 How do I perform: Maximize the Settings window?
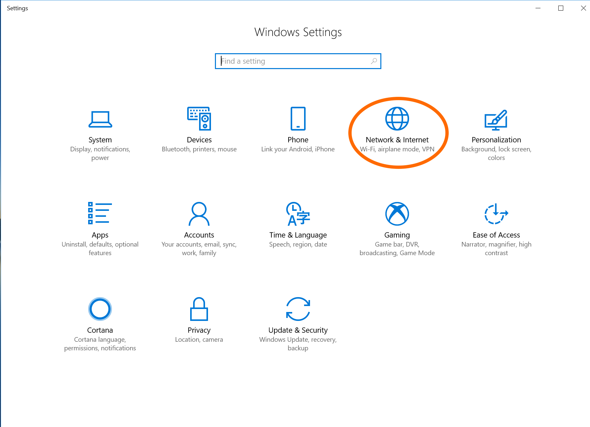coord(561,8)
